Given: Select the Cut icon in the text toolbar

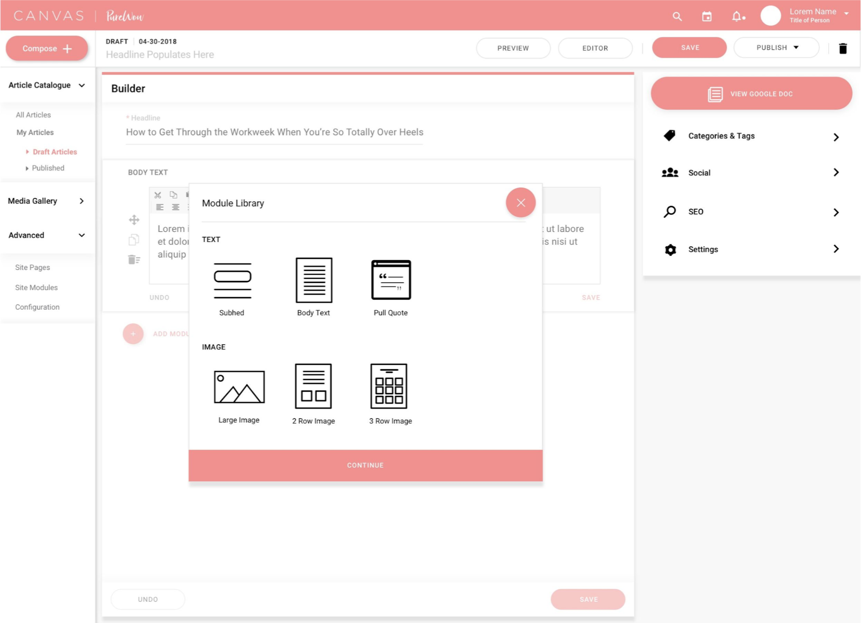Looking at the screenshot, I should (x=158, y=195).
